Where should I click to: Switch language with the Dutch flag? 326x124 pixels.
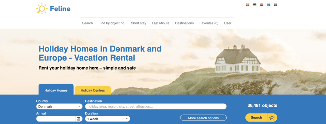(262, 5)
